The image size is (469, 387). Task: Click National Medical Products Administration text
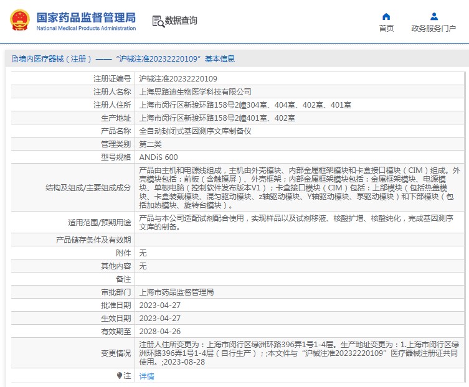tap(86, 28)
